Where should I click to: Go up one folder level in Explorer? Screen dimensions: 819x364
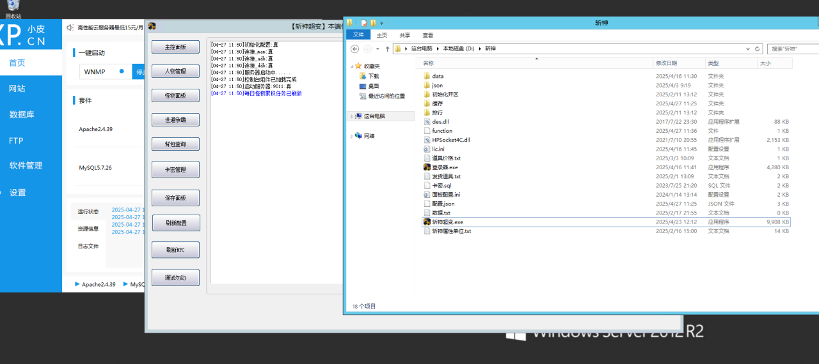pyautogui.click(x=388, y=49)
